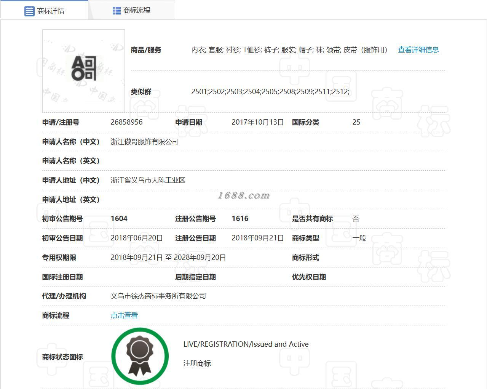Viewport: 487px width, 389px height.
Task: Select exclusive rights period date range
Action: 168,258
